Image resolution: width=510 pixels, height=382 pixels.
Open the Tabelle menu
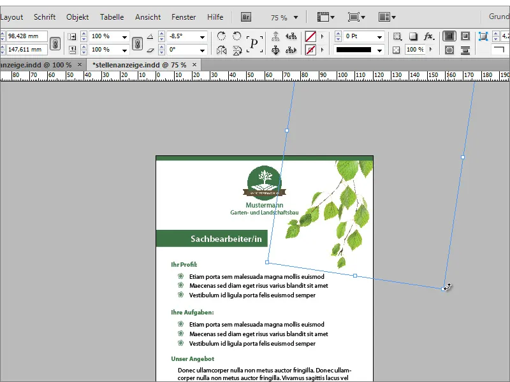(x=112, y=17)
